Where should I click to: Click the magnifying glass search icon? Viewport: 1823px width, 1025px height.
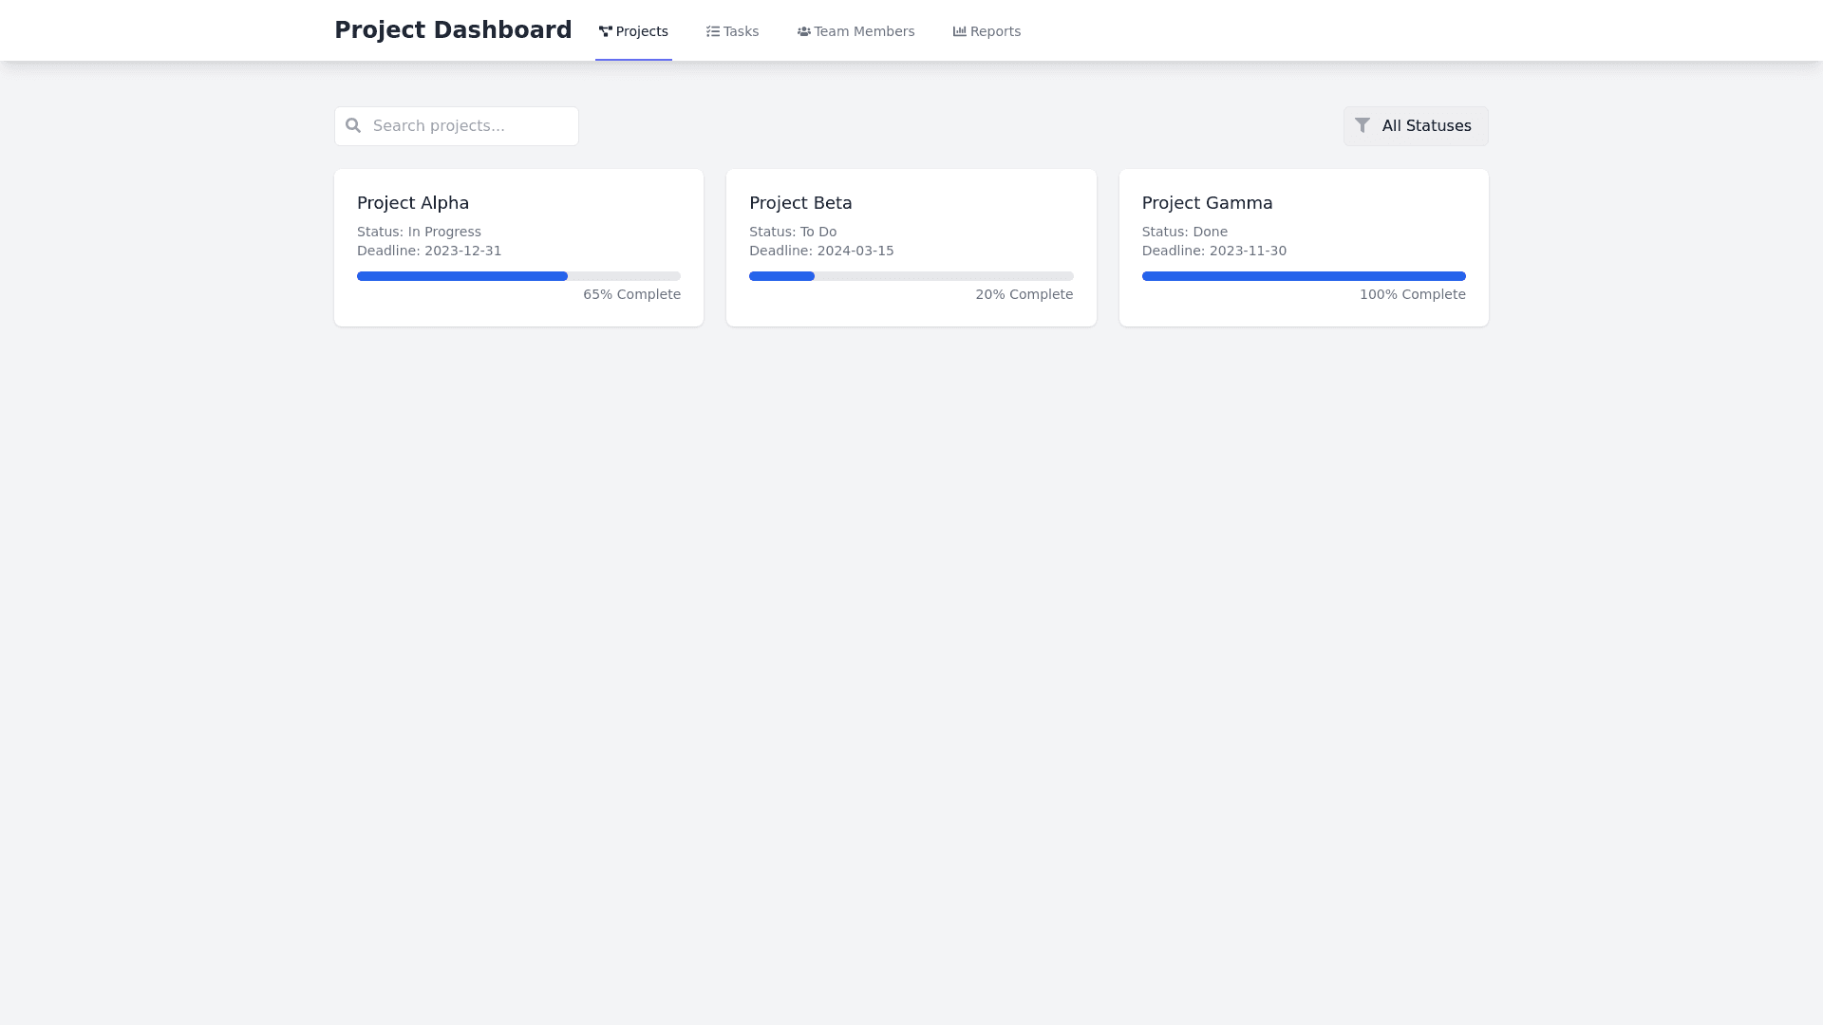click(353, 125)
